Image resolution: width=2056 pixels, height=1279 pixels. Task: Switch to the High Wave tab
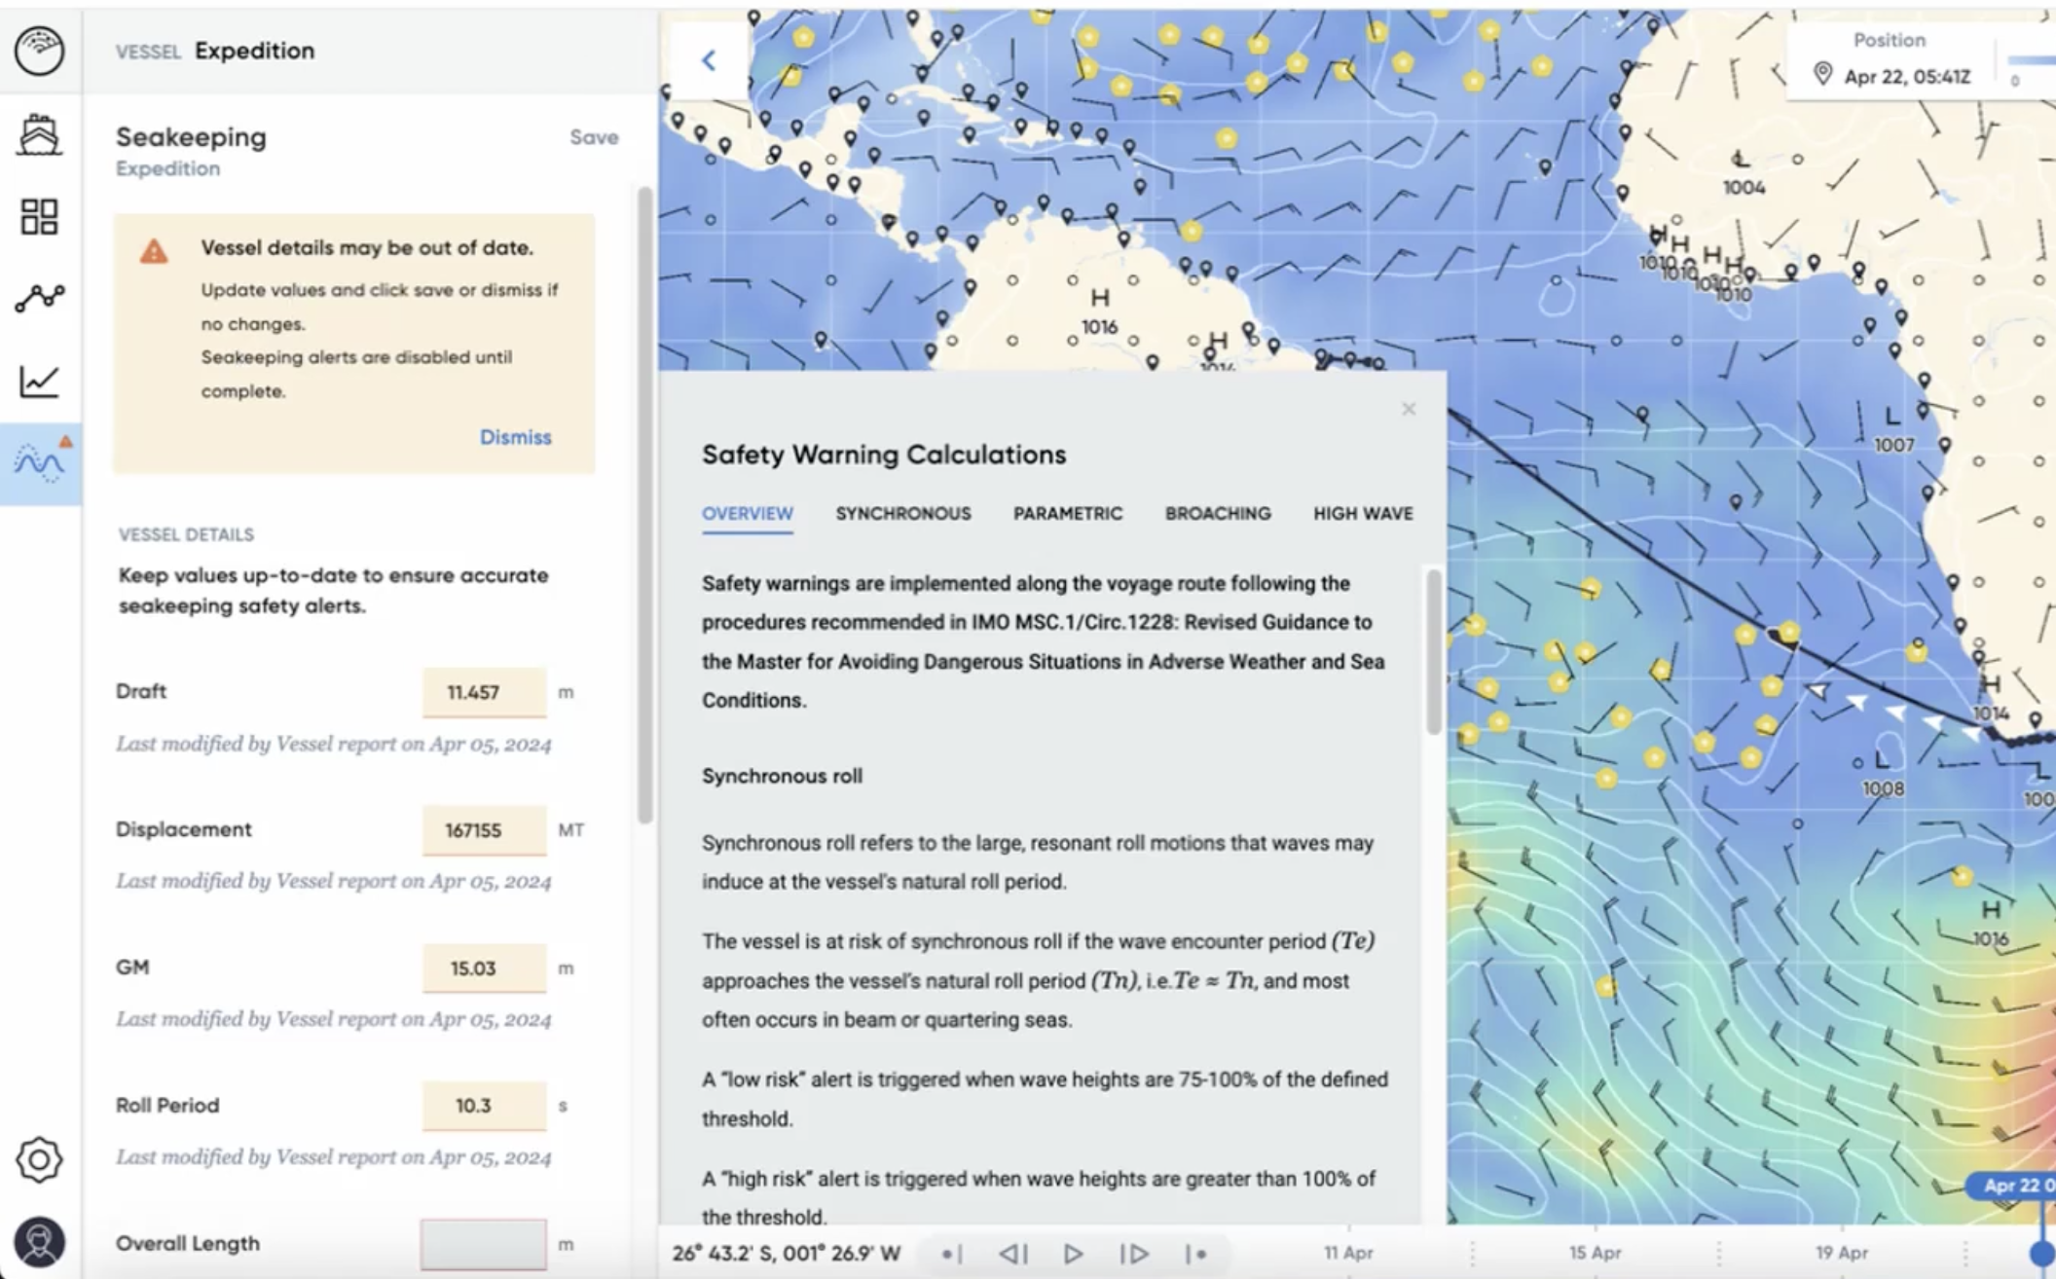click(1363, 513)
